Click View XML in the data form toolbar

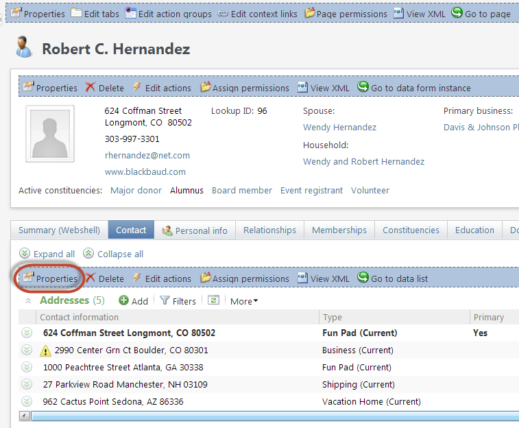pos(324,88)
